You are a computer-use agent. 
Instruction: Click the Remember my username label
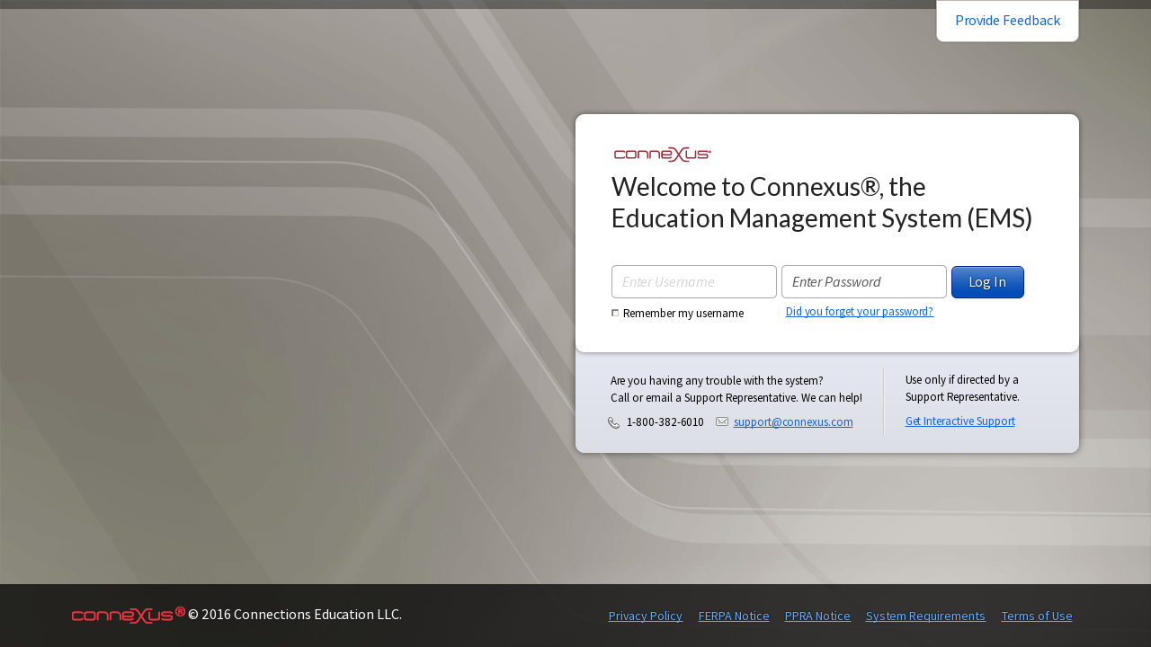pyautogui.click(x=683, y=313)
